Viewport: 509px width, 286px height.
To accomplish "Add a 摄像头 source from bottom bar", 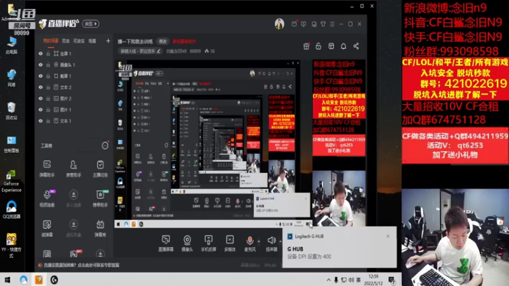I will (x=187, y=243).
